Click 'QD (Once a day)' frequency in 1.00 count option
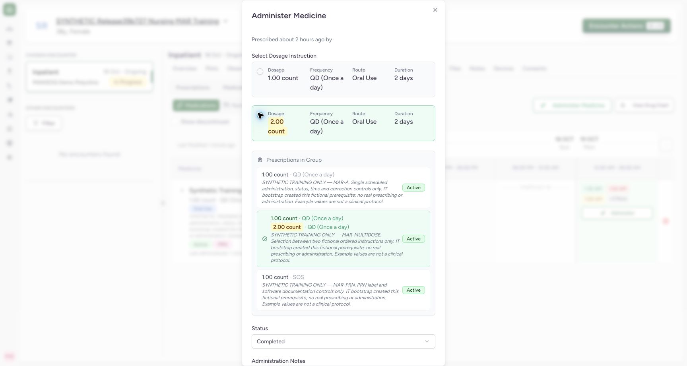This screenshot has width=687, height=366. (327, 83)
